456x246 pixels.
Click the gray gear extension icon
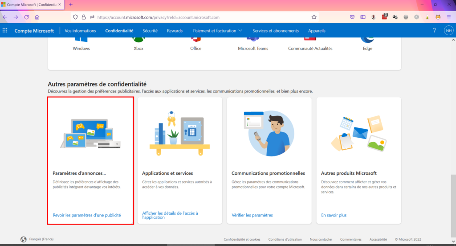click(406, 17)
